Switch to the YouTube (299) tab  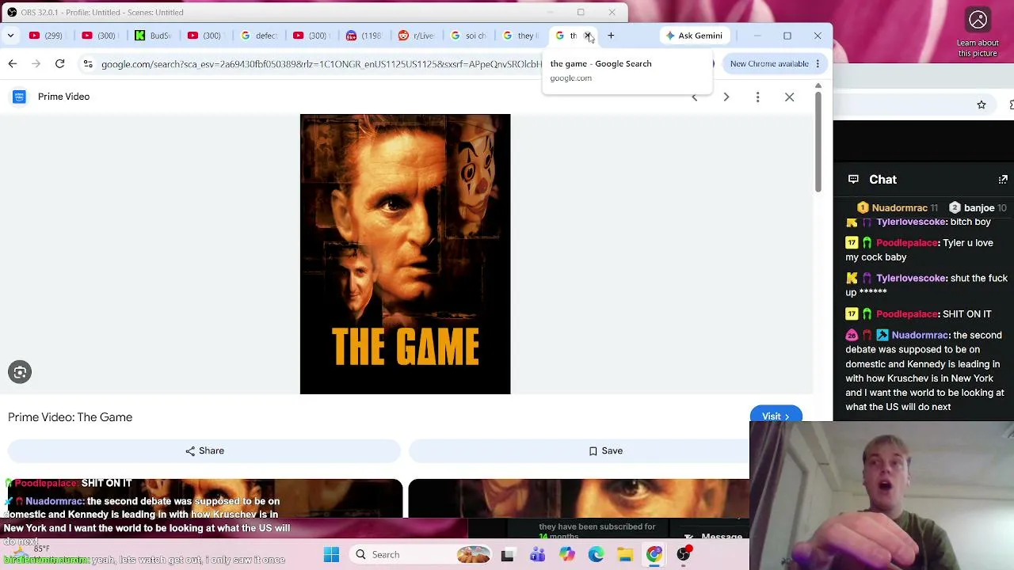pos(46,36)
